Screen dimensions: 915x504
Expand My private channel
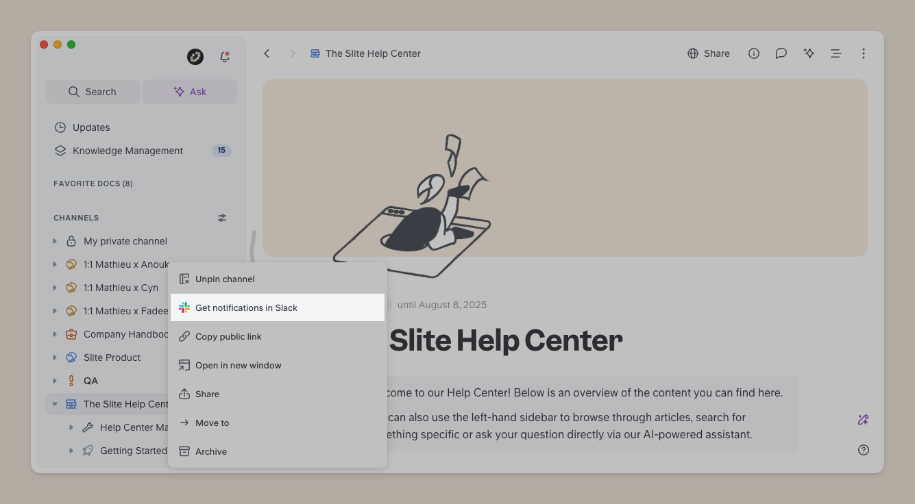(55, 241)
